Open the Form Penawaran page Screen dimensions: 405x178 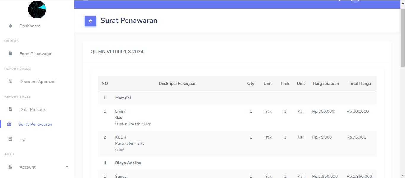coord(36,53)
